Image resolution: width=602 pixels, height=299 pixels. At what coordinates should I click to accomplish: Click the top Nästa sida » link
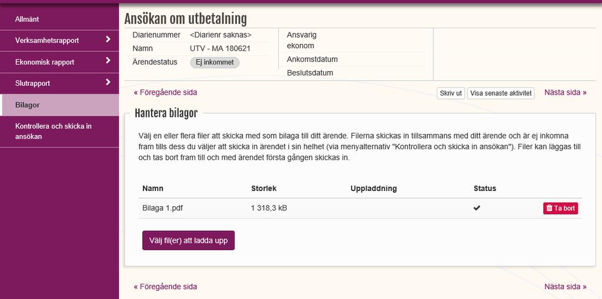coord(565,92)
